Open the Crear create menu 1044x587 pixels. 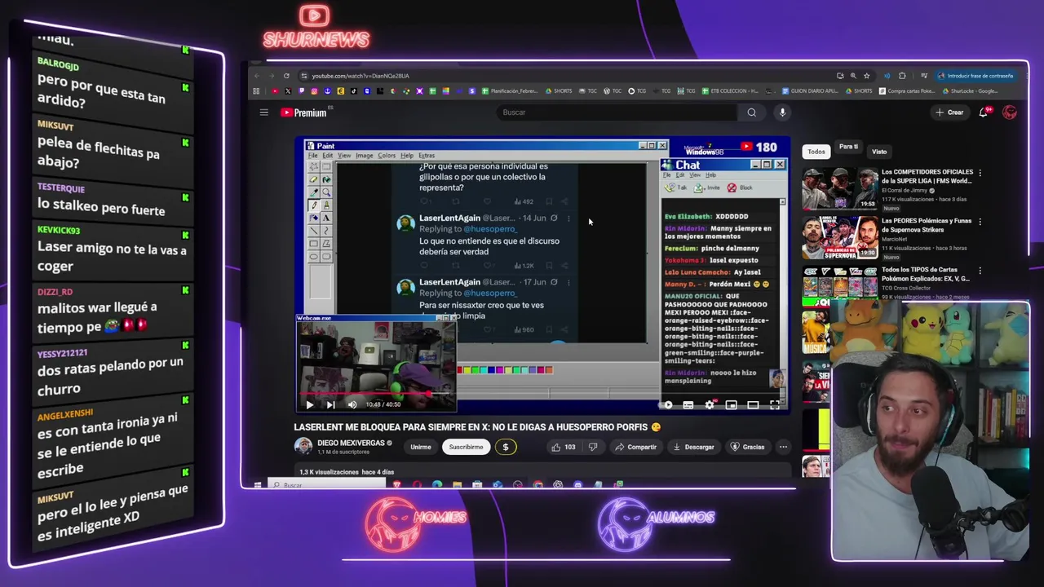[949, 113]
